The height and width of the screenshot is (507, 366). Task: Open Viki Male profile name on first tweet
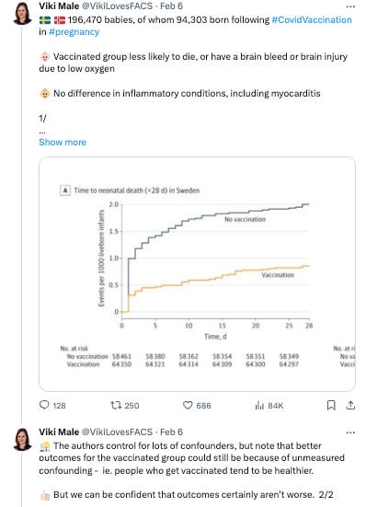[59, 6]
